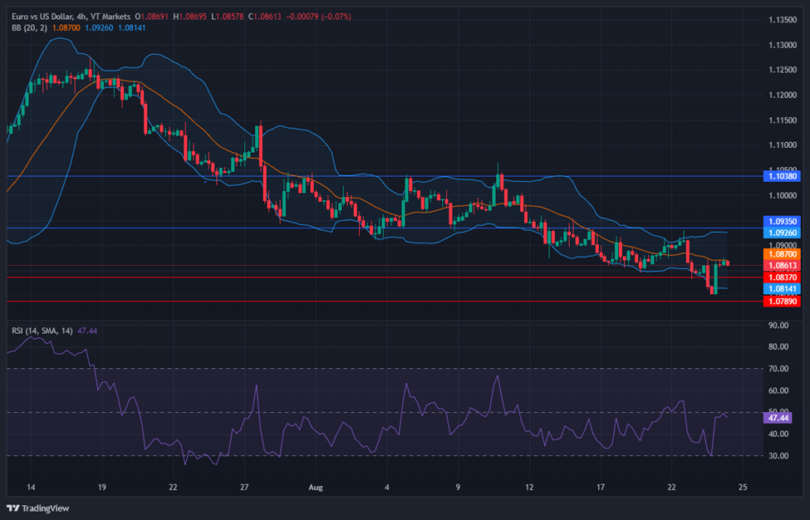The height and width of the screenshot is (520, 810).
Task: Select the red 1.08370 price label
Action: [x=783, y=277]
